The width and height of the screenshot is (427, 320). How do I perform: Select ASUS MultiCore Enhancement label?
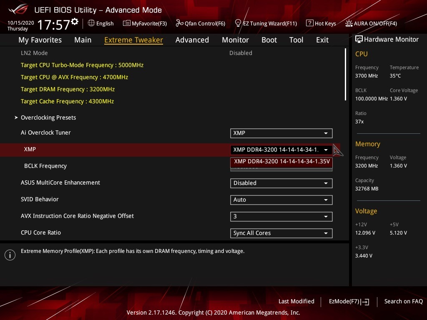(60, 182)
